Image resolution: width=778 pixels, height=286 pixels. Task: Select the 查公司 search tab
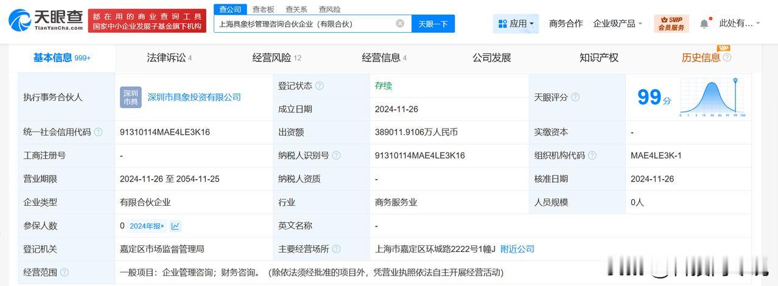230,9
